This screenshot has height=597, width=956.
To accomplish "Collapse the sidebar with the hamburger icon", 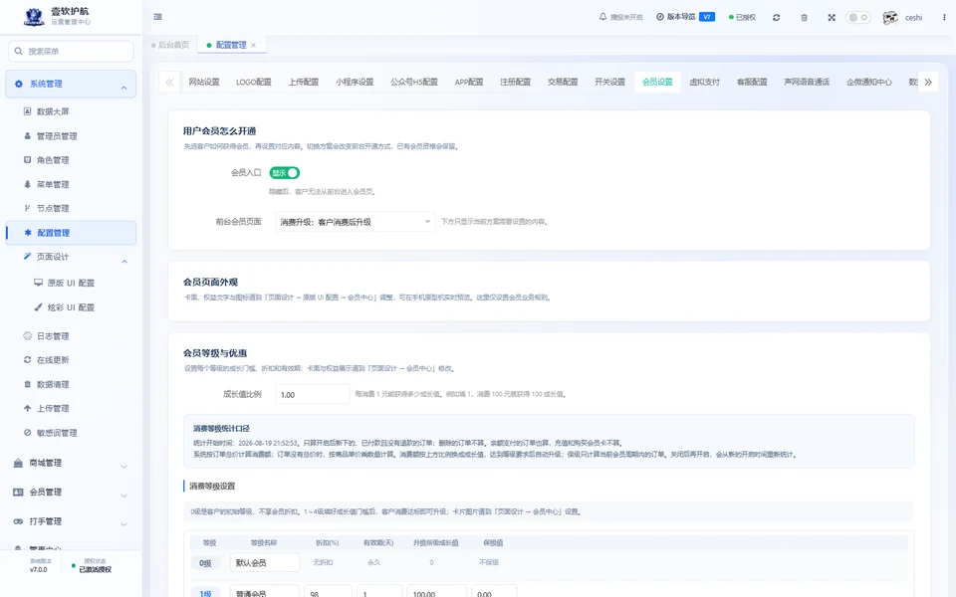I will click(x=158, y=17).
